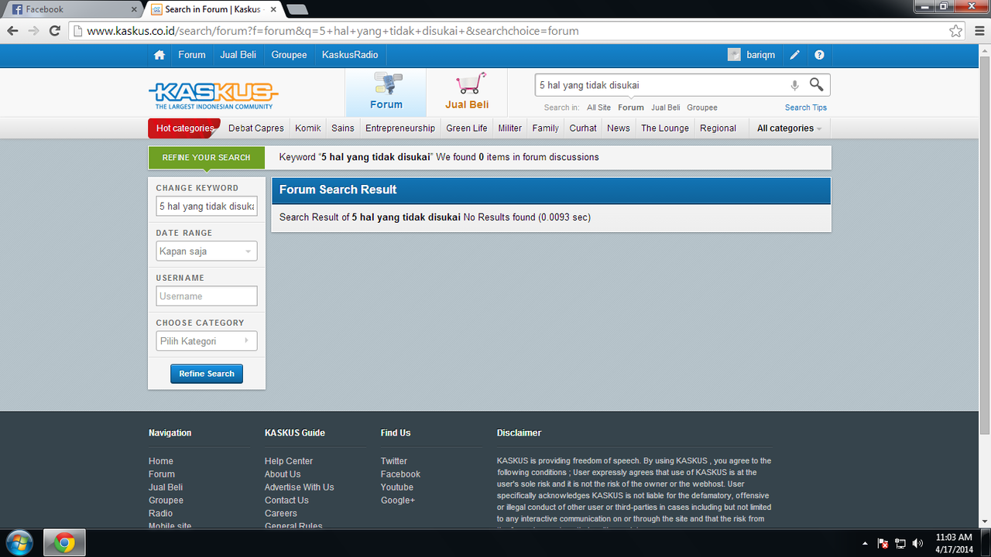Open the Date Range Kapan saja dropdown
Screen dimensions: 991x557
pyautogui.click(x=207, y=251)
